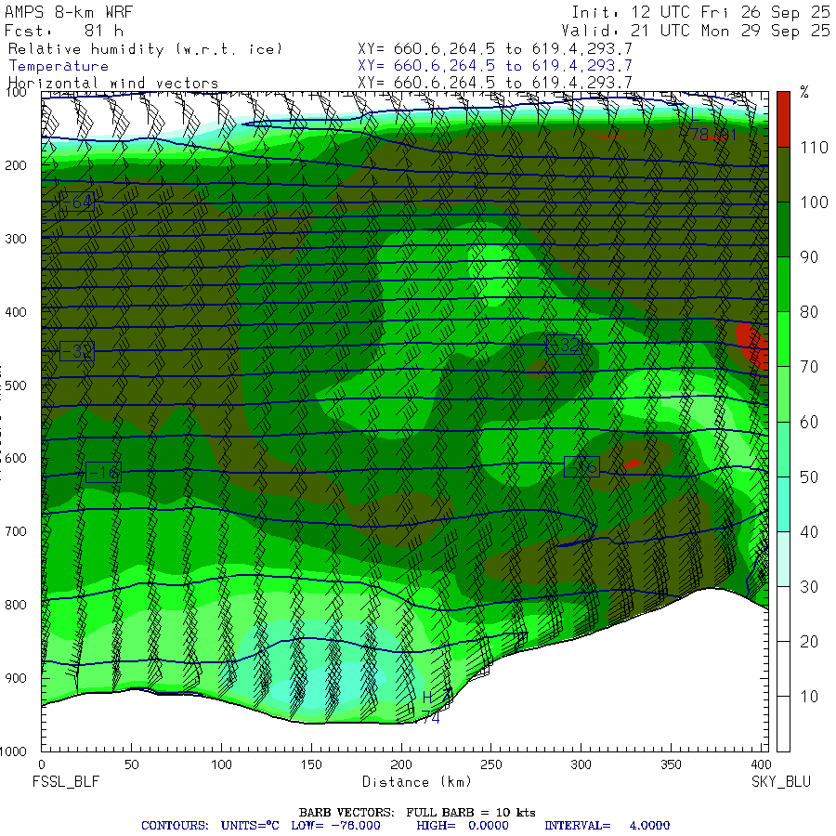
Task: Click the red humidity patch at the right edge
Action: [752, 346]
